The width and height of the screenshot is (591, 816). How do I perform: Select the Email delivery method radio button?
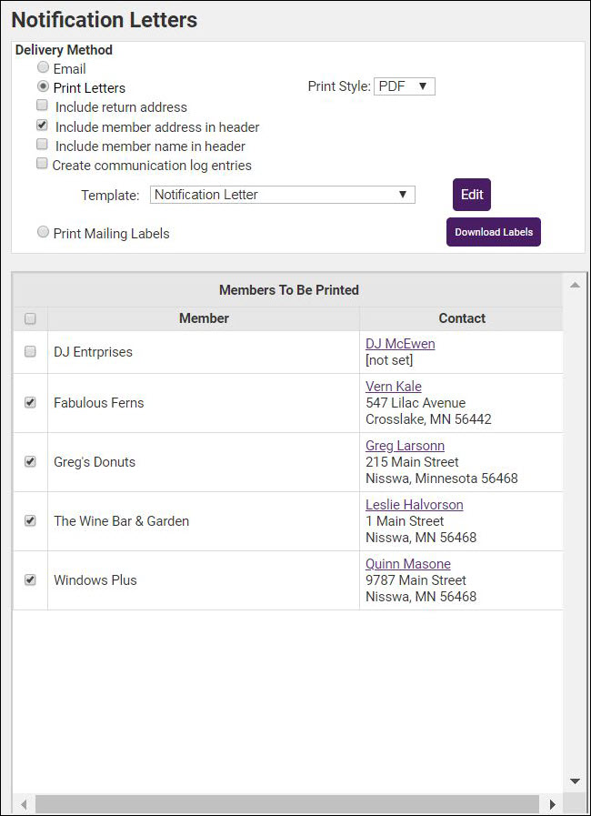43,68
